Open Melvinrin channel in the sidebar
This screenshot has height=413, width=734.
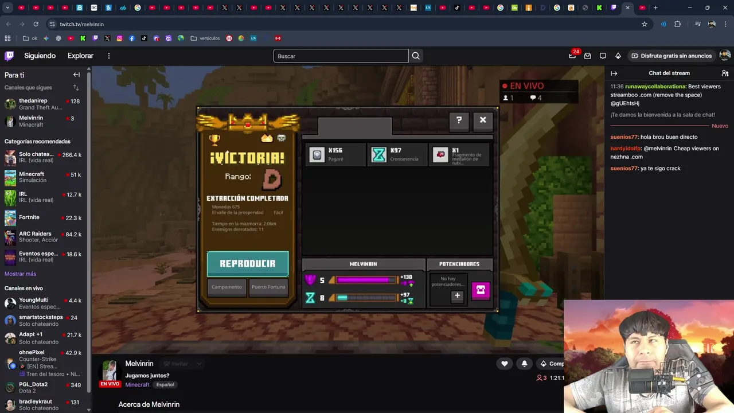[44, 121]
